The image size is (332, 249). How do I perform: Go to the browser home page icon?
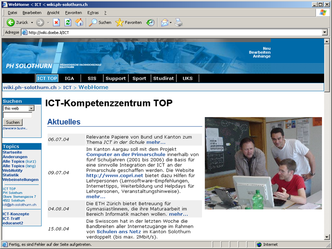[79, 22]
